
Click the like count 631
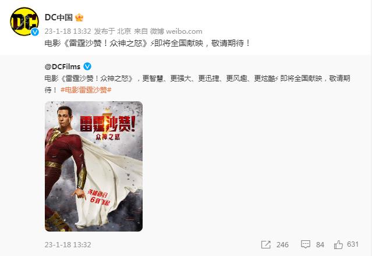[x=353, y=244]
